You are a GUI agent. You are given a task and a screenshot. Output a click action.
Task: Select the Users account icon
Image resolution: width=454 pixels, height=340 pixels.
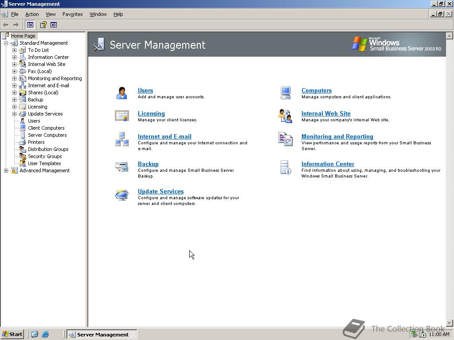point(121,93)
